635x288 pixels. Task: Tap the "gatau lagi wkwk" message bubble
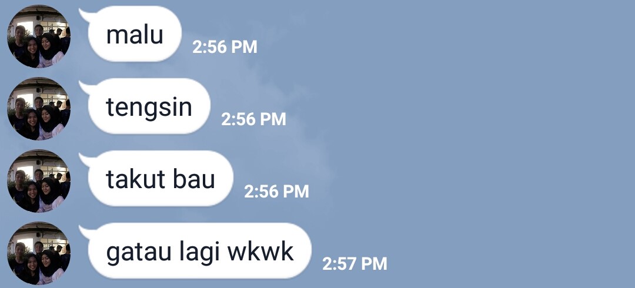click(x=199, y=251)
